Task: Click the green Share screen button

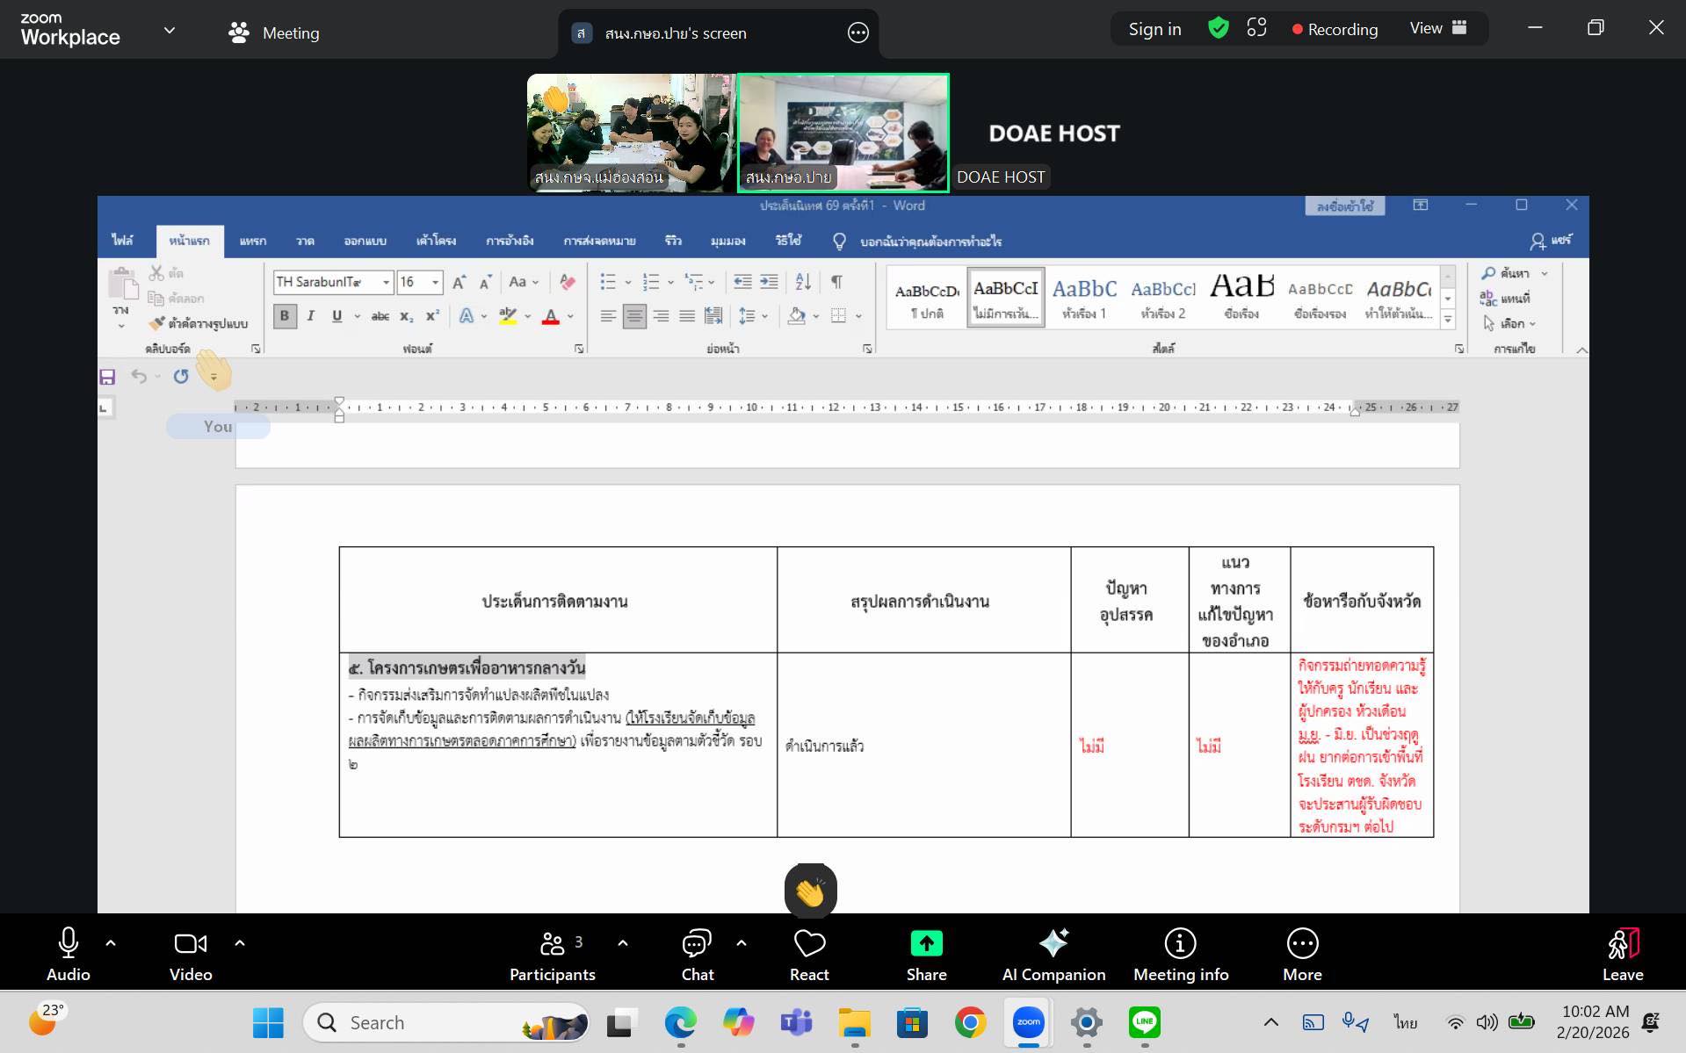Action: (926, 954)
